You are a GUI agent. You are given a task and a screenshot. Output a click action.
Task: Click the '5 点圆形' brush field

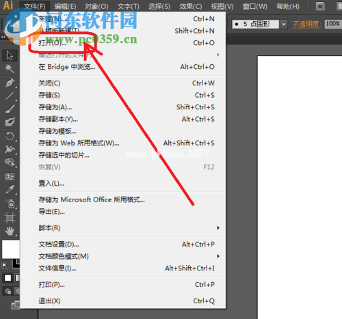tap(256, 24)
